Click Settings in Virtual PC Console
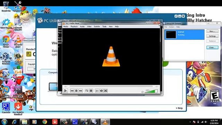Image resolution: width=222 pixels, height=125 pixels. click(x=212, y=36)
